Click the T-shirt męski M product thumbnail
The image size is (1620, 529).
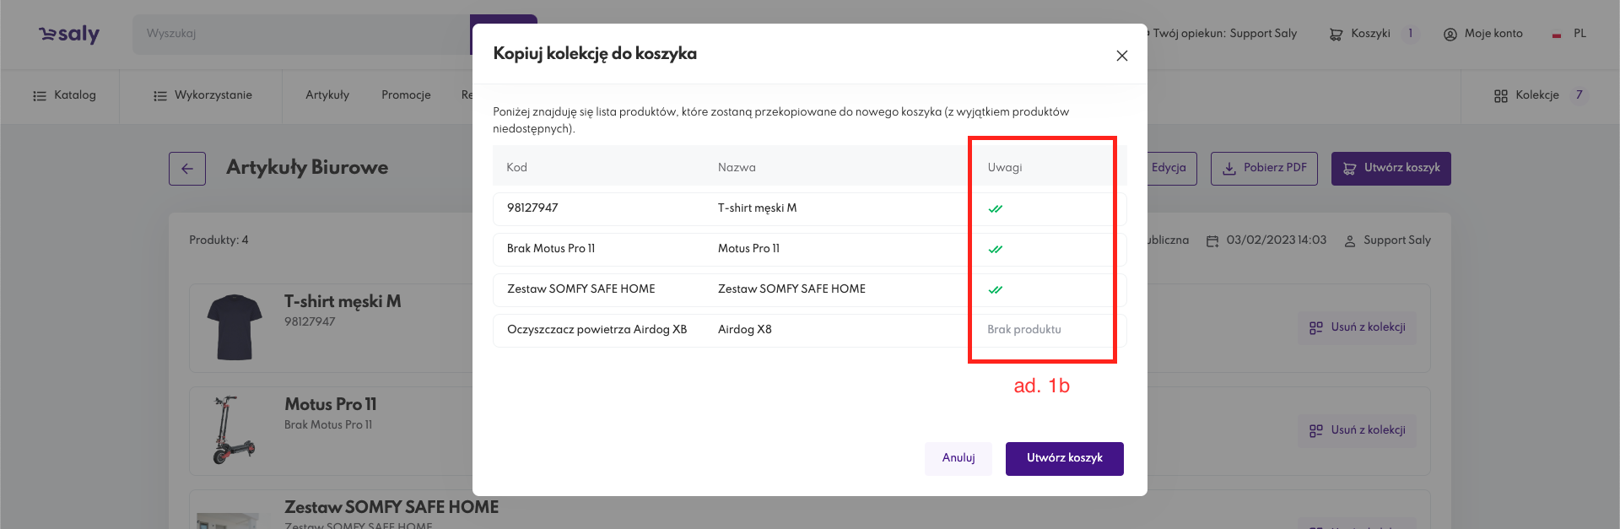[x=235, y=327]
